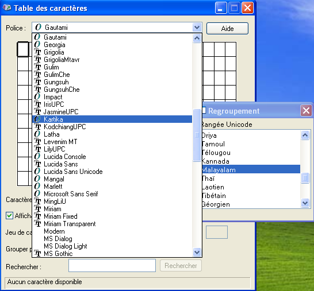Click the TrueType icon beside GulimChe

[x=37, y=75]
